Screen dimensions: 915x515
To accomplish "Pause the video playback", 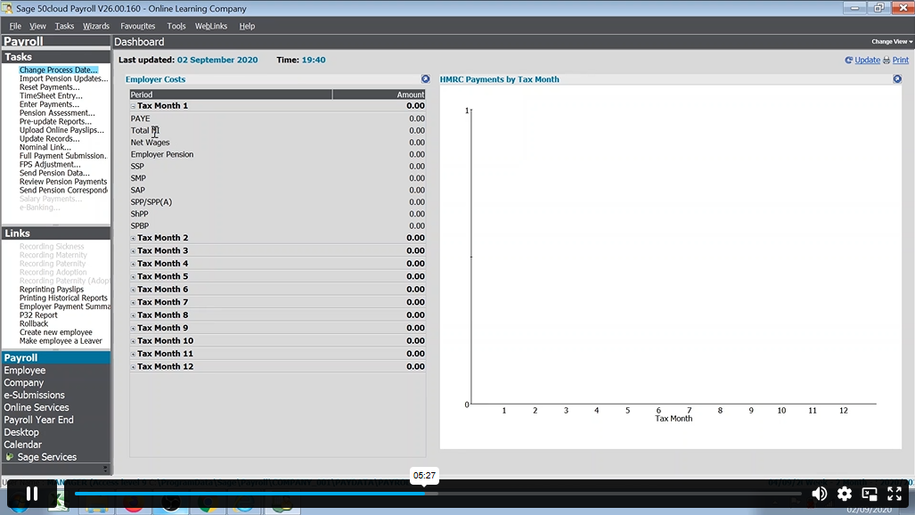I will pos(31,494).
